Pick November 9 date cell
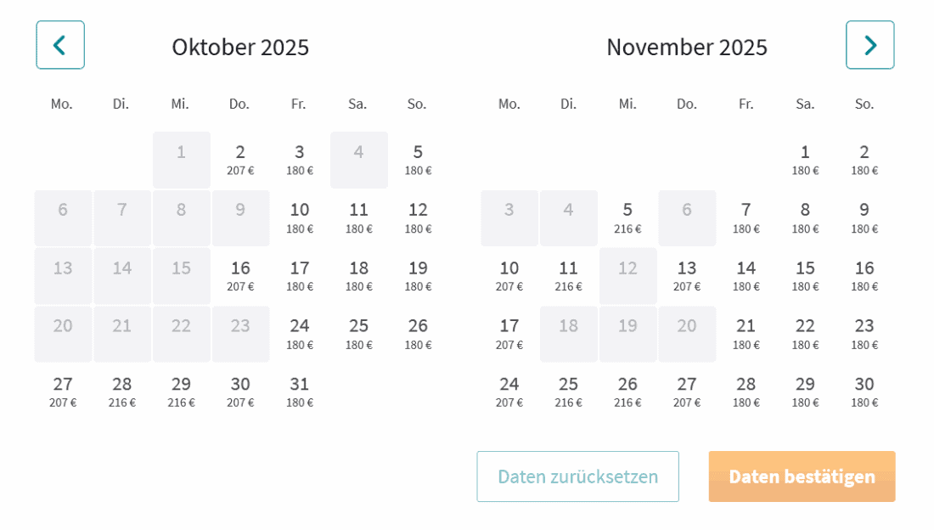Viewport: 934px width, 530px height. (x=864, y=217)
